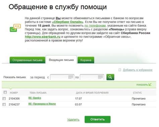Click the green search magnifier button

coord(110,77)
